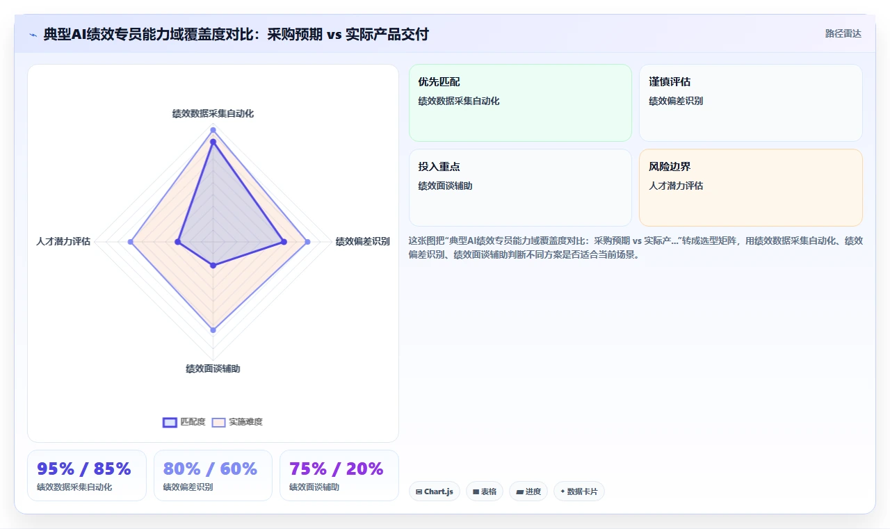This screenshot has width=890, height=529.
Task: Toggle the 匹配度 legend swatch
Action: click(170, 422)
